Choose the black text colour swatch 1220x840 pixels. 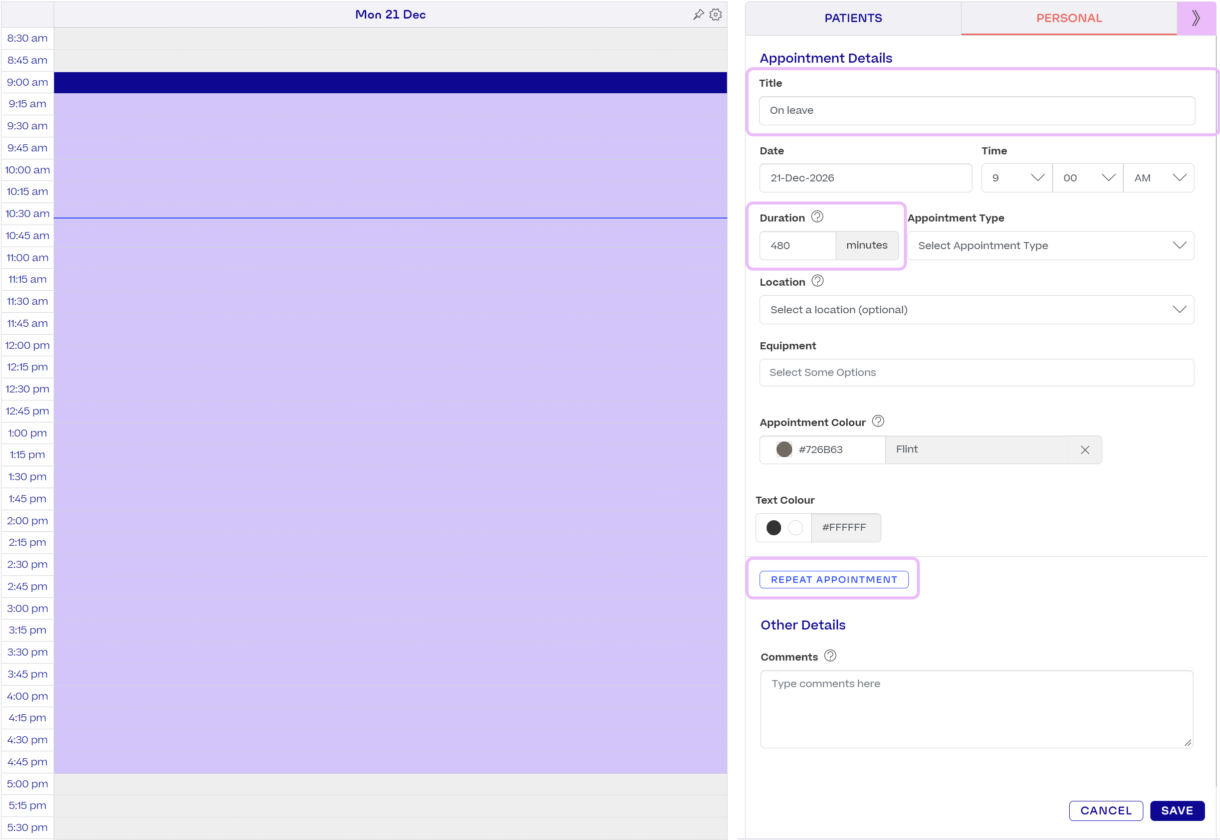(x=774, y=527)
